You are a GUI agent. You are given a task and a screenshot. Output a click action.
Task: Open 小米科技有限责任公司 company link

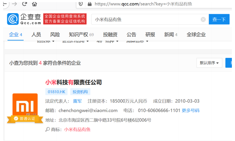coord(73,82)
